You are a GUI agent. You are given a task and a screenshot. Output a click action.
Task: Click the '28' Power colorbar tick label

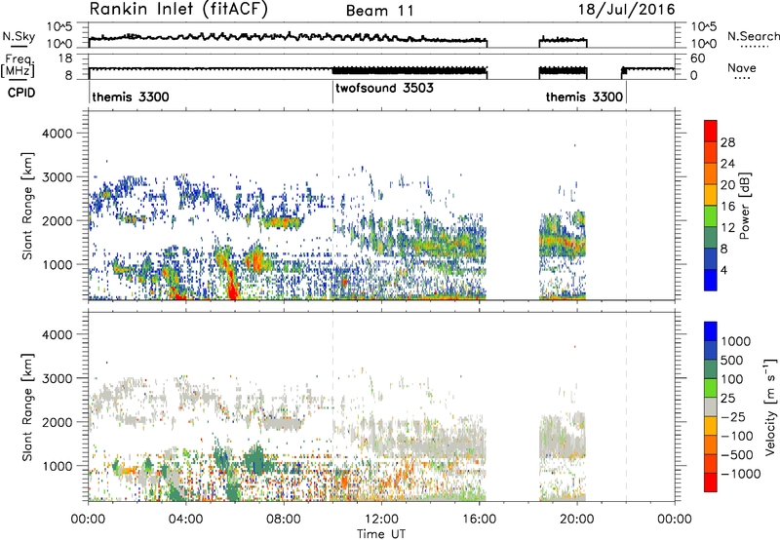coord(727,142)
